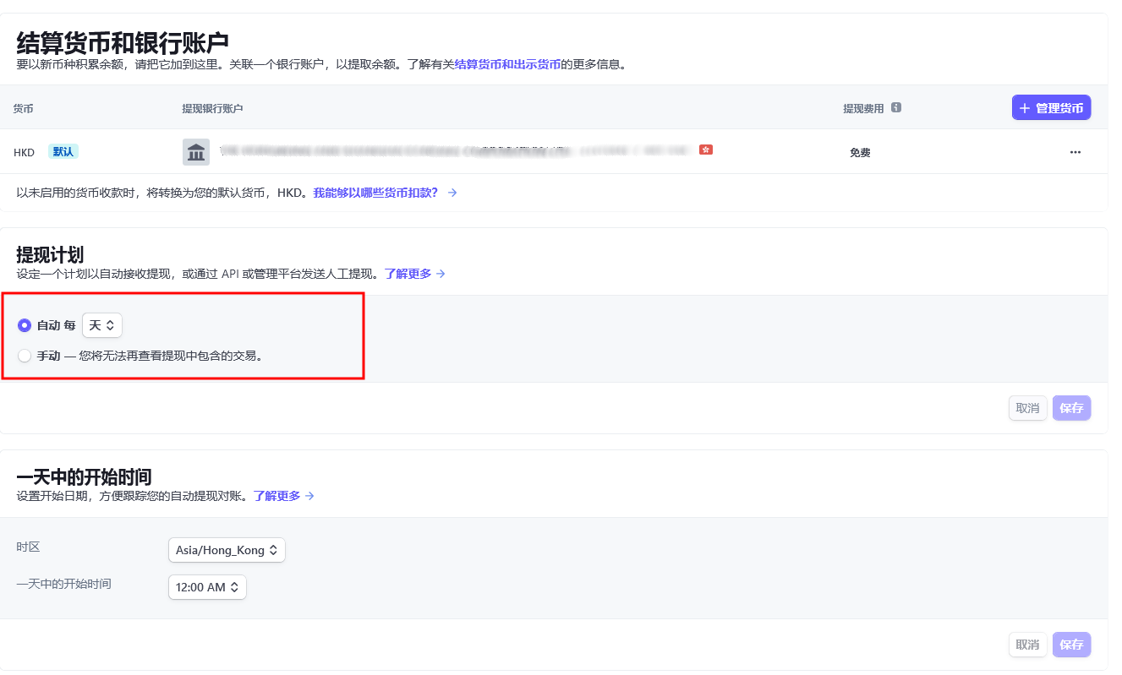Viewport: 1122px width, 675px height.
Task: Select the 手动 payout radio button
Action: pos(25,356)
